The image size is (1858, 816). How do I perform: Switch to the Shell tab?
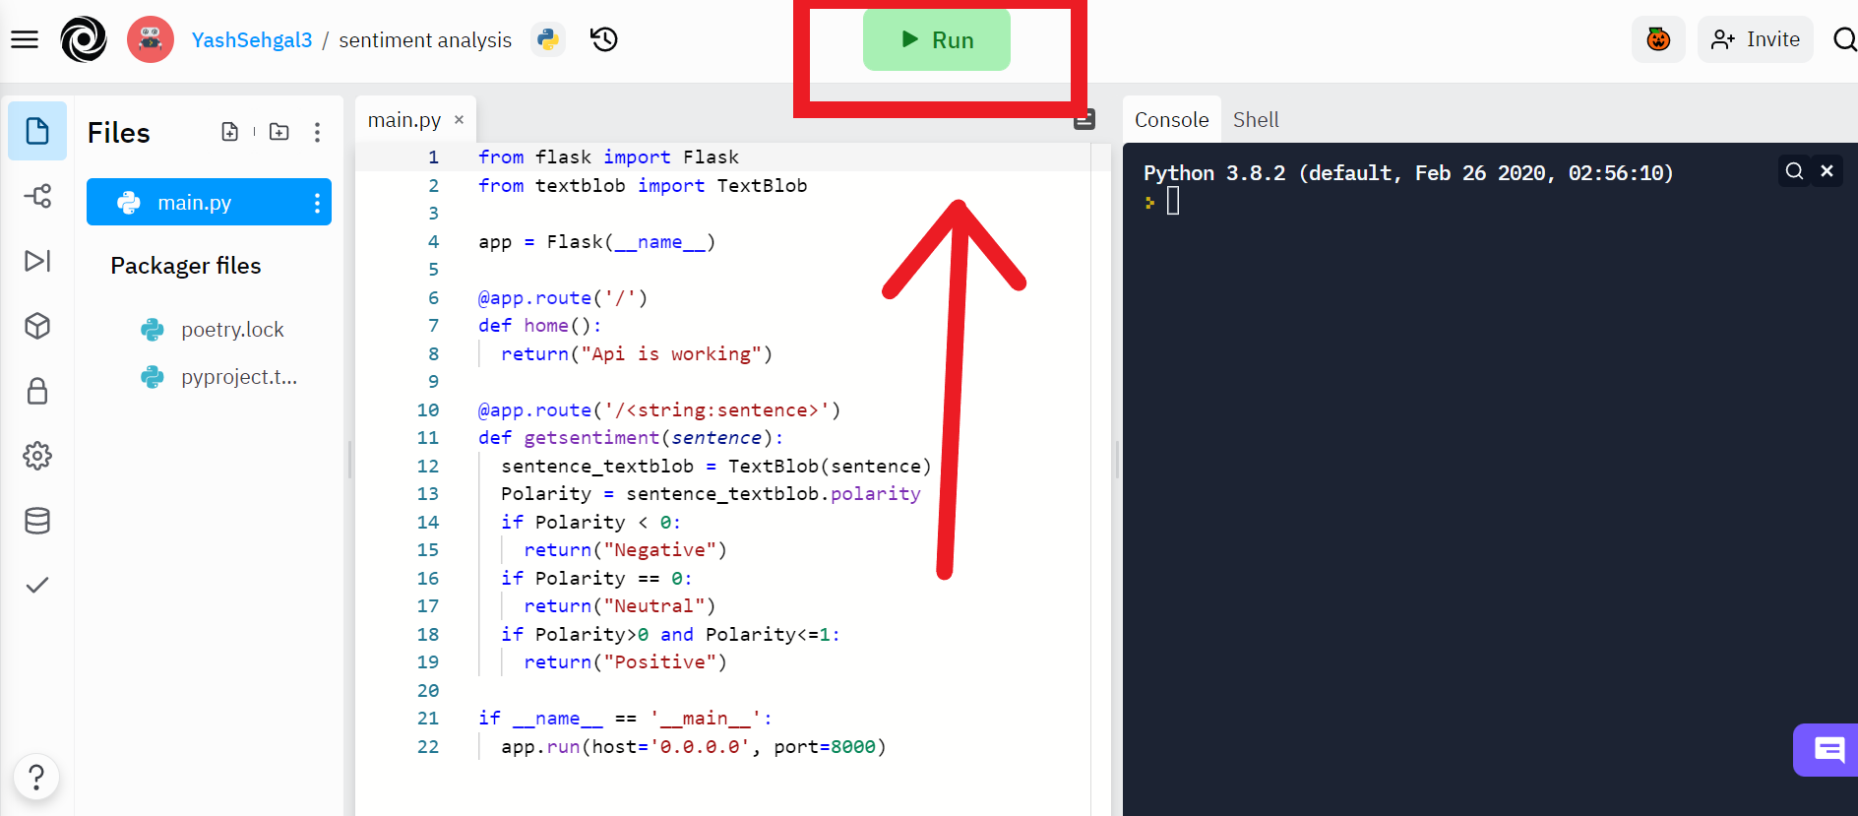(1256, 120)
